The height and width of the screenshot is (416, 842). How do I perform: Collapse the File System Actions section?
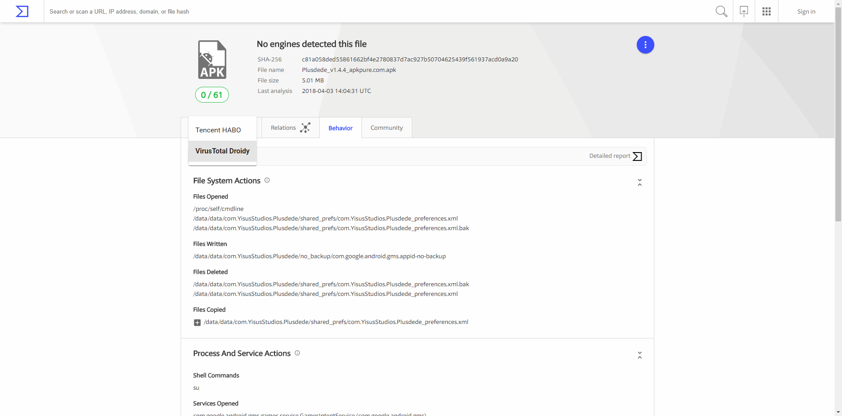pos(640,182)
